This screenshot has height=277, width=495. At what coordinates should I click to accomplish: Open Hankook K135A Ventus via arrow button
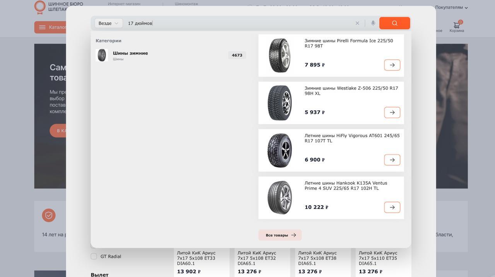point(392,207)
